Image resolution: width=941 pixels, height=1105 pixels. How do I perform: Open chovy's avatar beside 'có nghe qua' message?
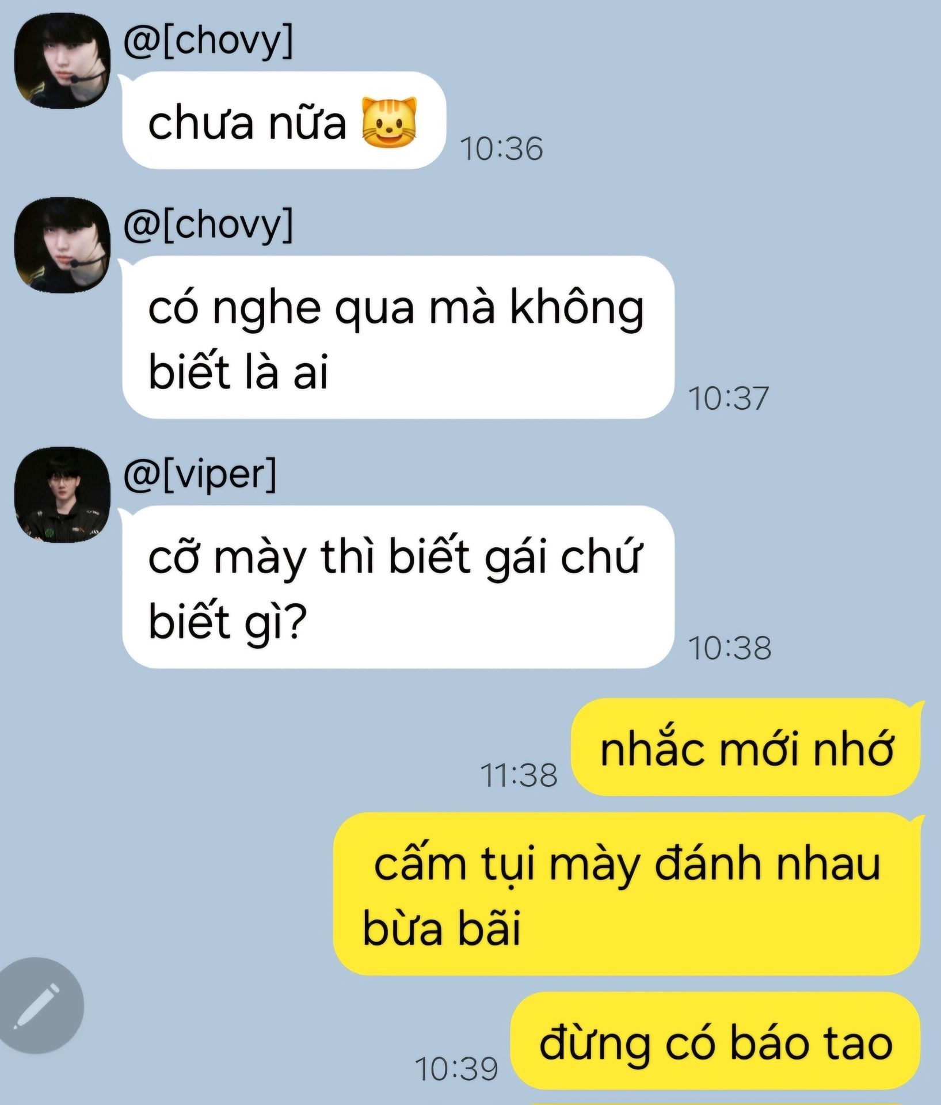62,245
